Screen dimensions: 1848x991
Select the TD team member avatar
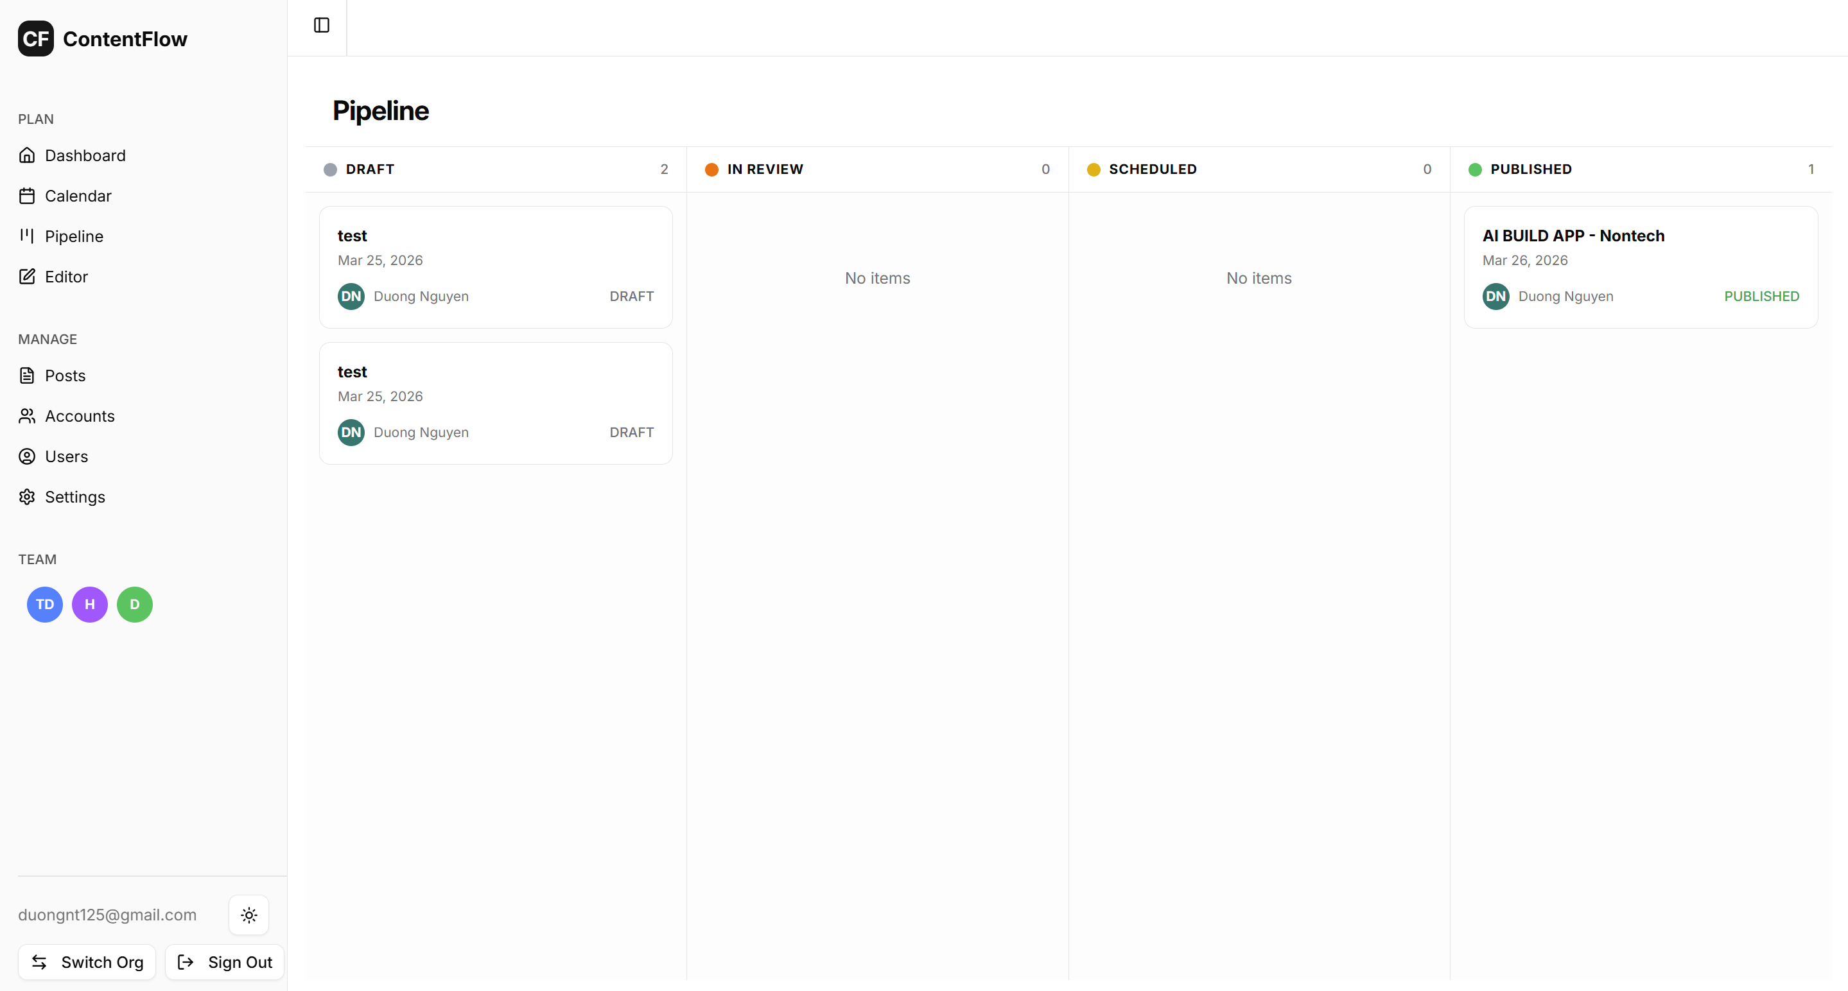44,604
